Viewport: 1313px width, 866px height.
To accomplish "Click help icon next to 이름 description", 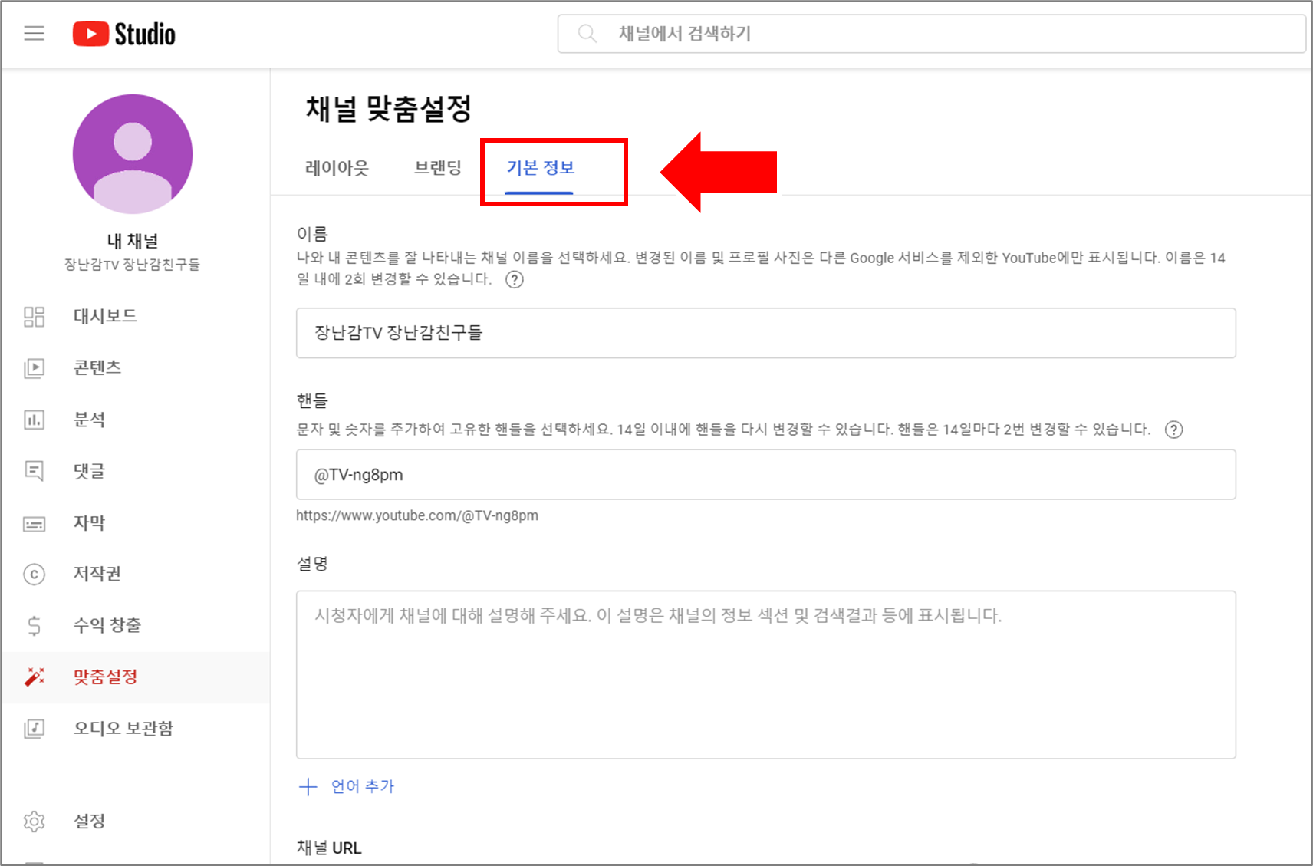I will (515, 279).
